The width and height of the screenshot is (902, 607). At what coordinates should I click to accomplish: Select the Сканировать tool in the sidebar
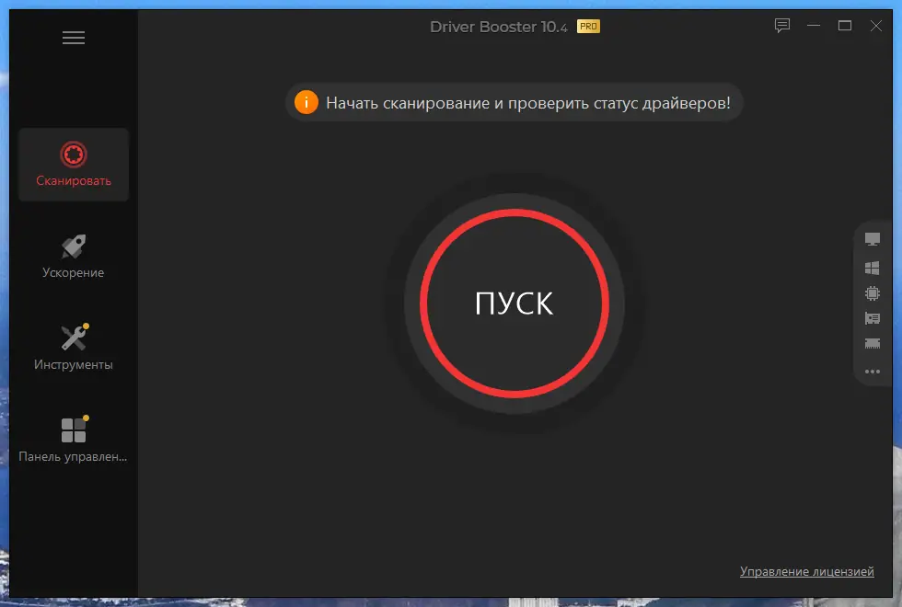[73, 164]
